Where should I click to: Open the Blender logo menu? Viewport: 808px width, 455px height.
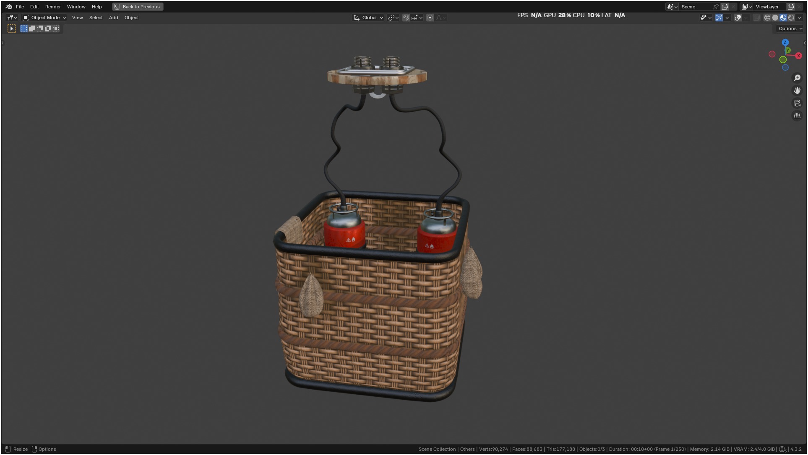click(x=9, y=7)
